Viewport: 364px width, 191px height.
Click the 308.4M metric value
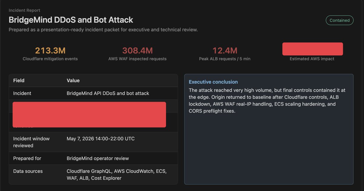point(137,50)
